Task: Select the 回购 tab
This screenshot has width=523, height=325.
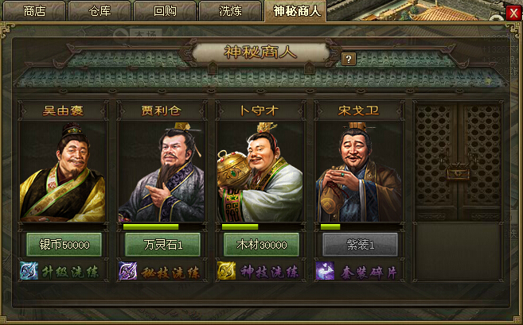Action: [x=165, y=11]
